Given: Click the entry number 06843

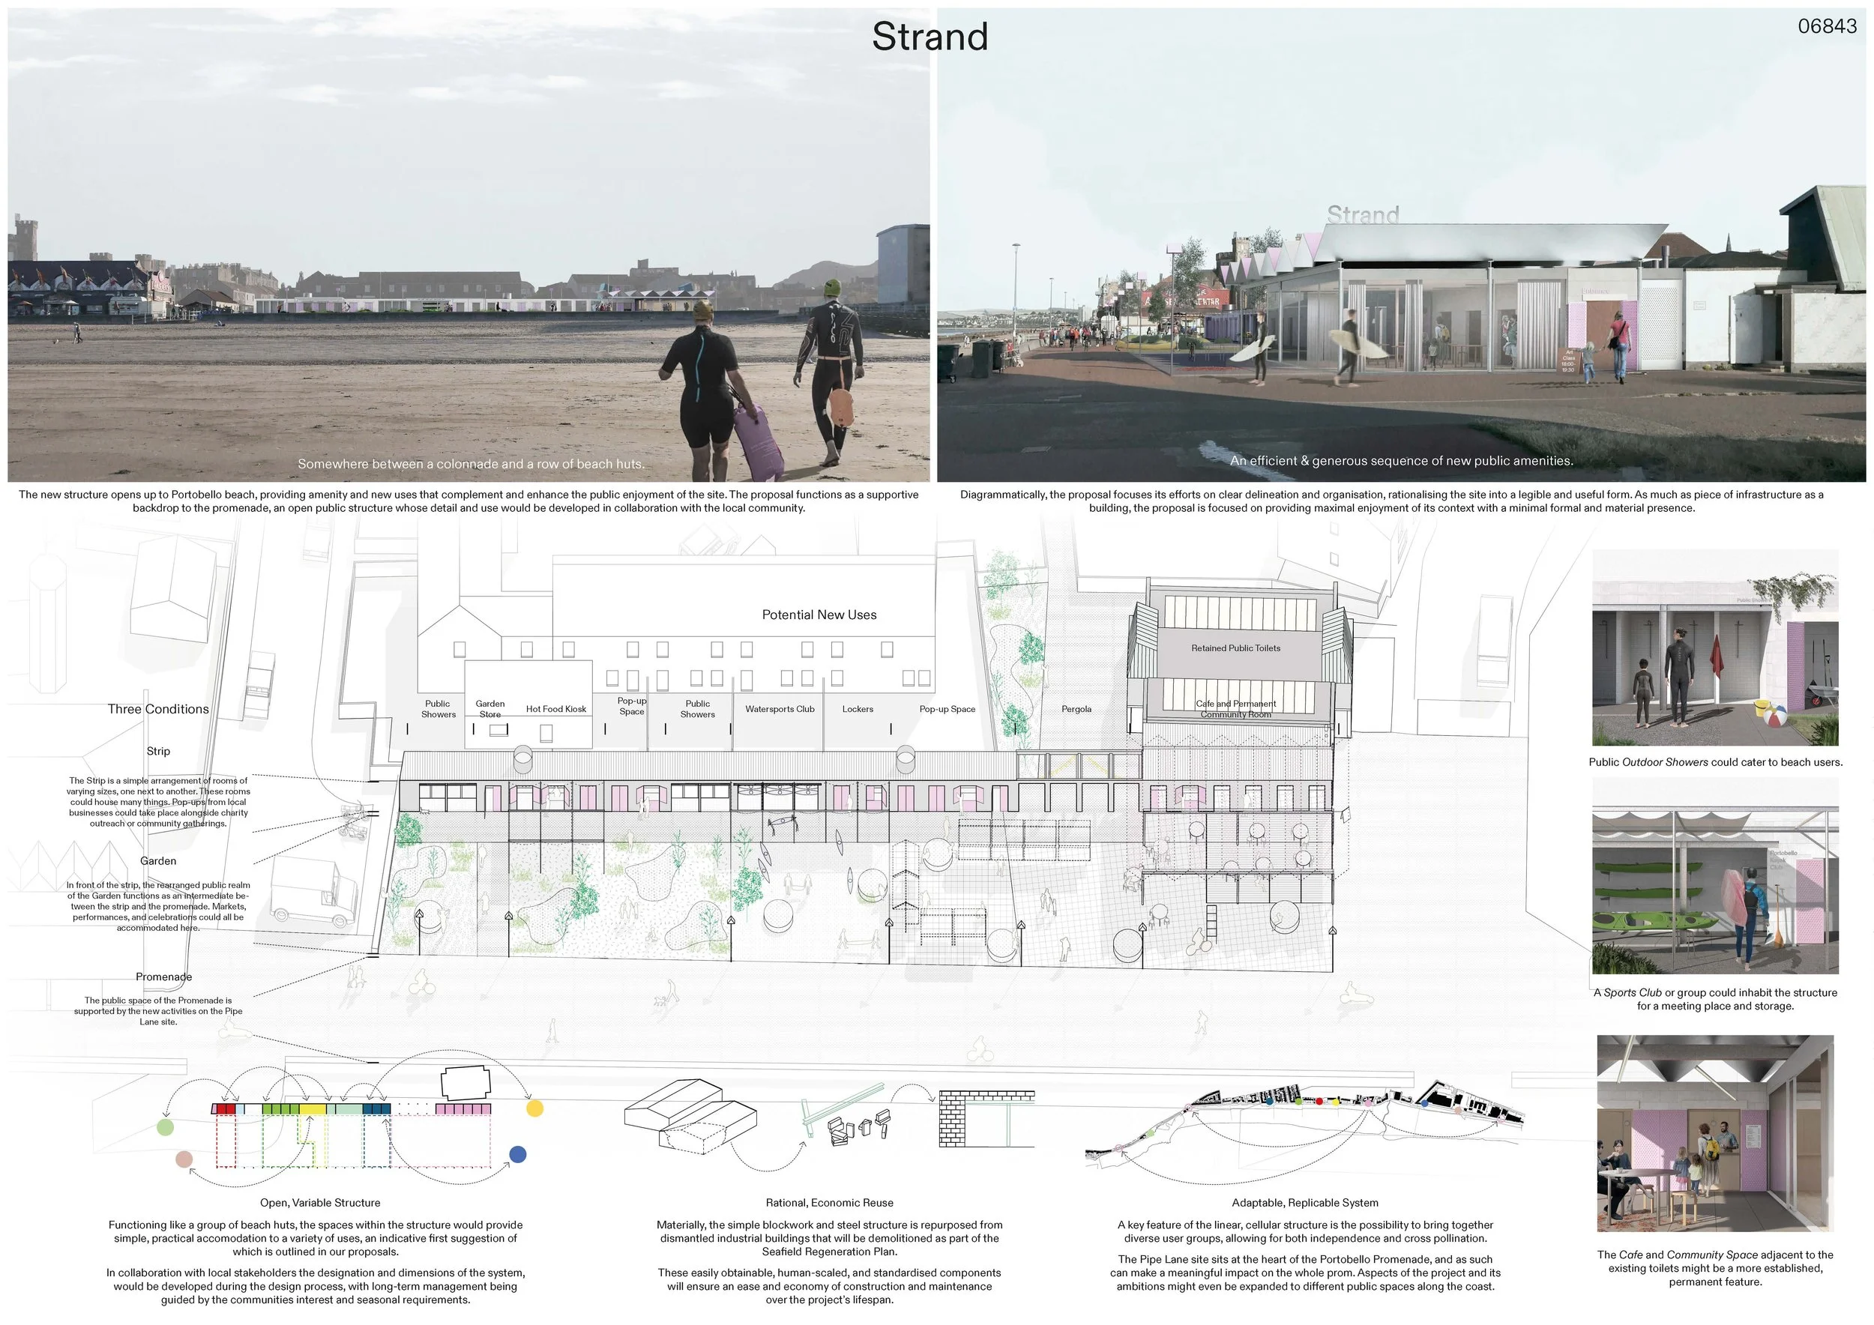Looking at the screenshot, I should click(1827, 26).
